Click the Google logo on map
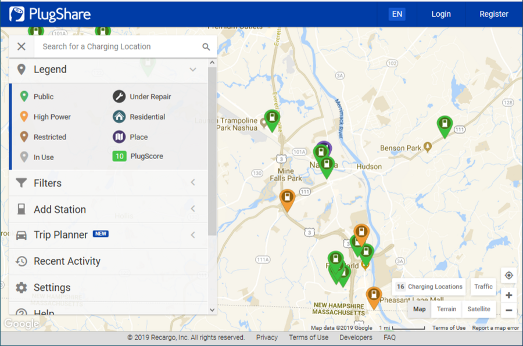Image resolution: width=523 pixels, height=346 pixels. [x=22, y=324]
